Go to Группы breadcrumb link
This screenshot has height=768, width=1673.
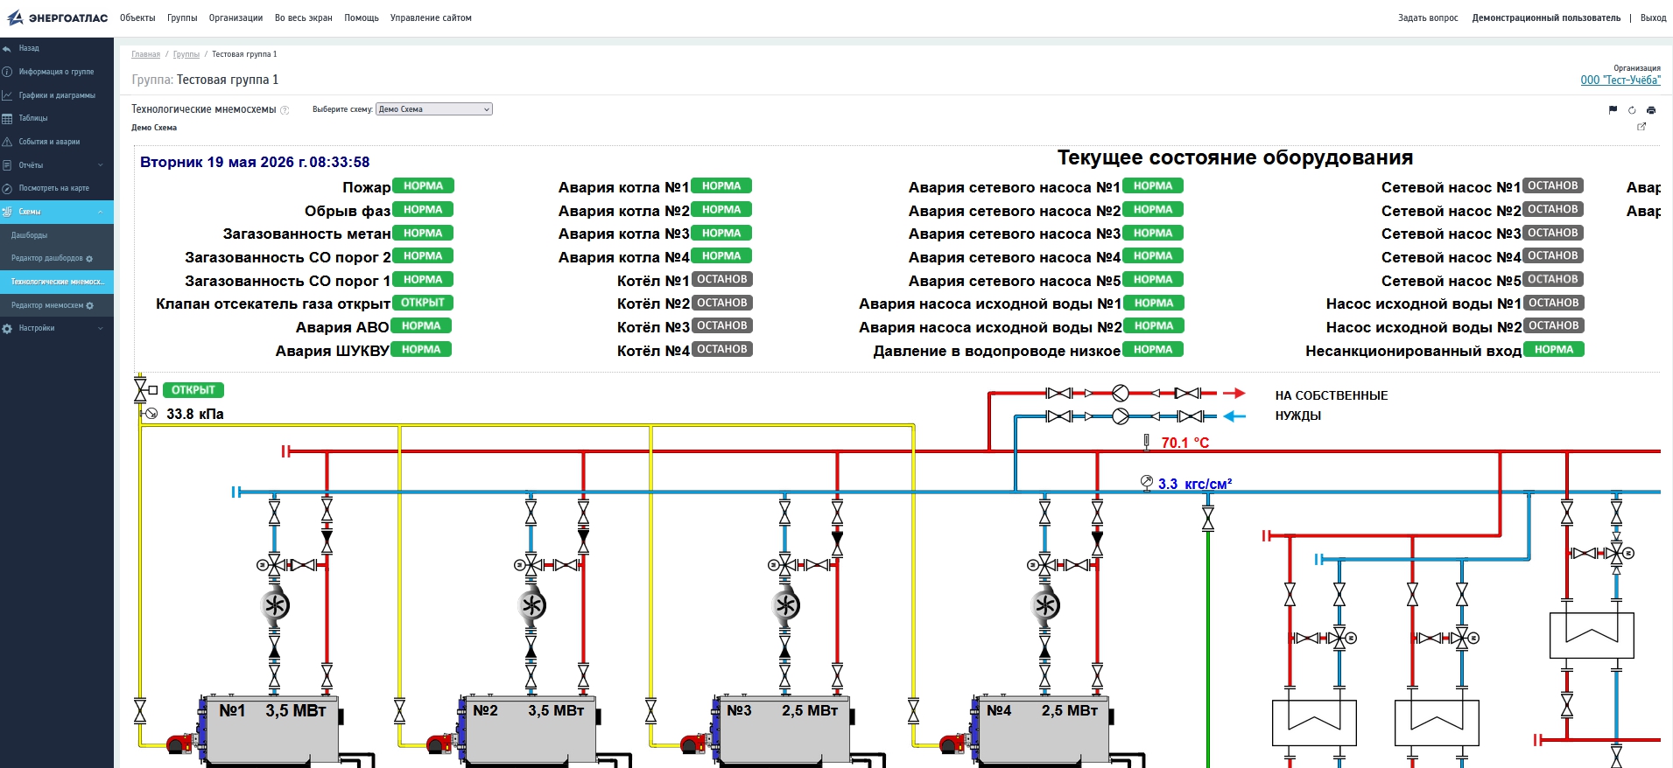pos(186,54)
